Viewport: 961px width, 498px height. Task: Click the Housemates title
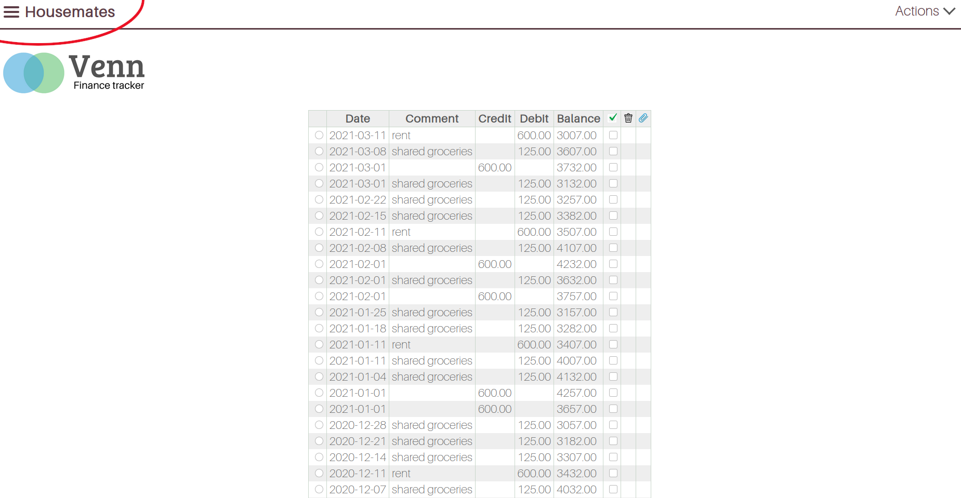[x=70, y=12]
